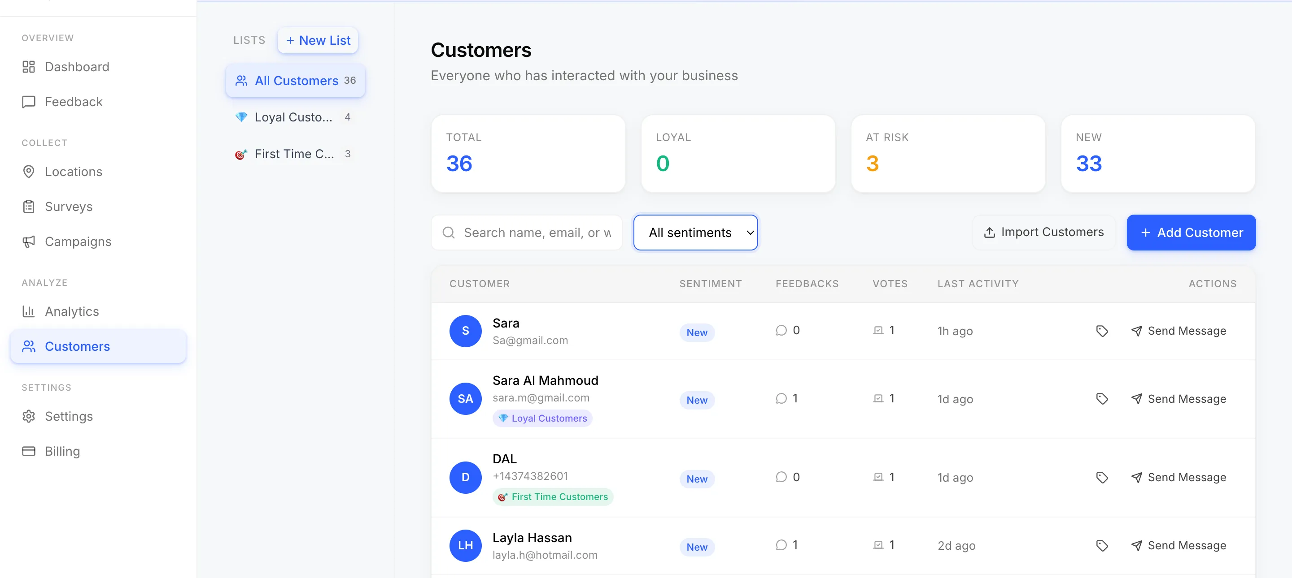
Task: Focus the search name or email field
Action: coord(527,233)
